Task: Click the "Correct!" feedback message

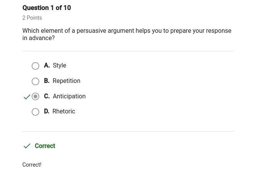Action: tap(32, 165)
